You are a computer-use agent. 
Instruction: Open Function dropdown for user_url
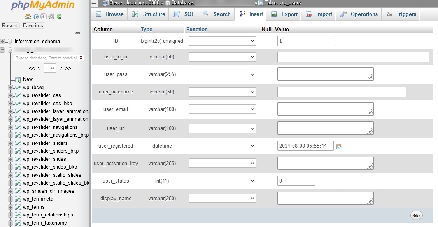coord(223,128)
